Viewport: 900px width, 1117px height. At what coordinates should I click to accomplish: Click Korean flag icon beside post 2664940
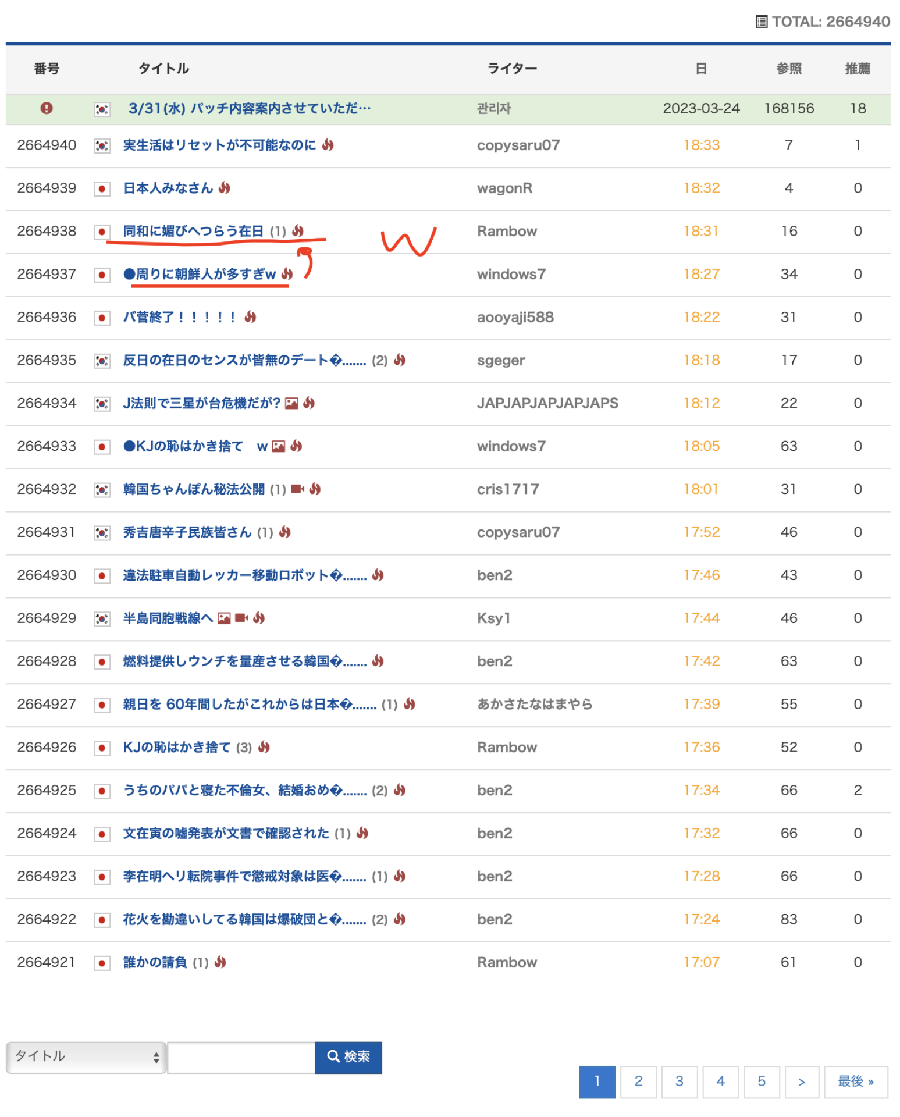click(x=102, y=145)
